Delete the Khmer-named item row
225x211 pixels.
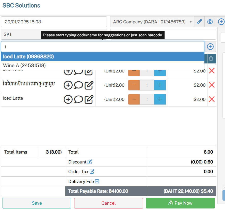[x=212, y=85]
